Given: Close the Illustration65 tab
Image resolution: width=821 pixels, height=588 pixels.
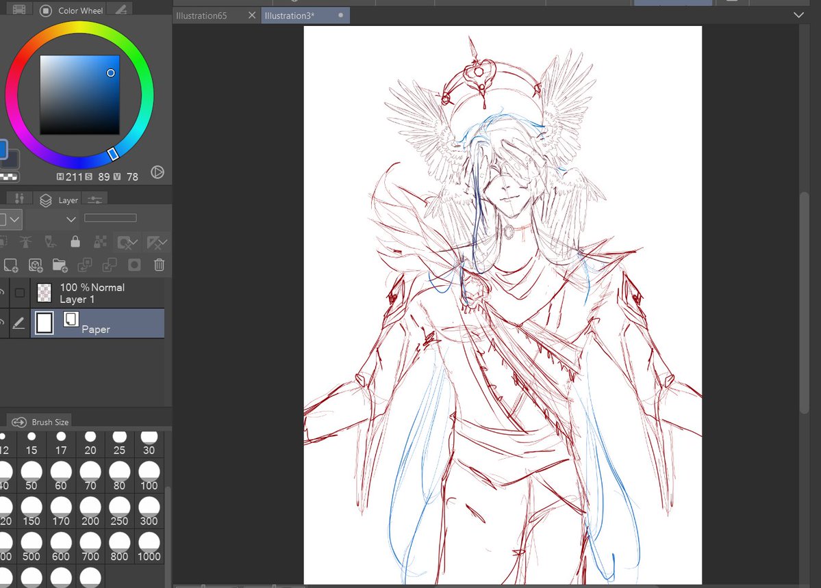Looking at the screenshot, I should 252,14.
